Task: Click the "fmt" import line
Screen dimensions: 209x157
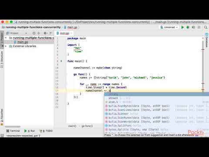Action: (78, 48)
